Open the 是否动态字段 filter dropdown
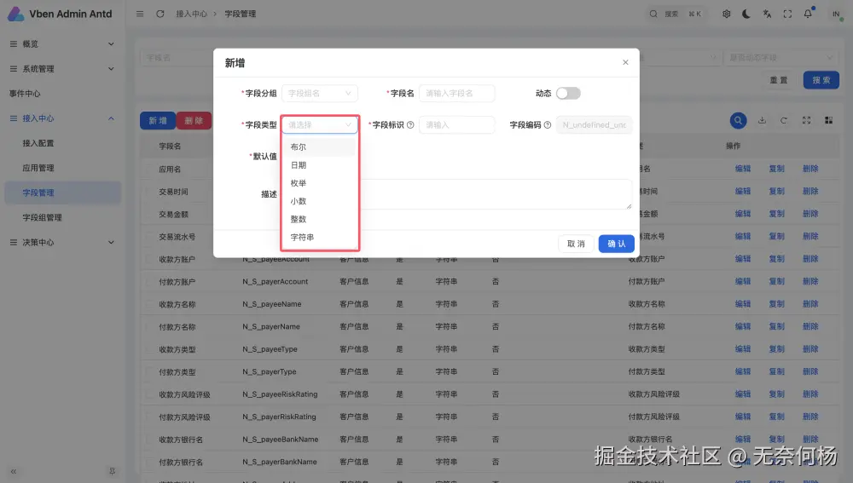The image size is (853, 483). tap(780, 58)
